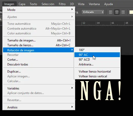Choose Duplicar menu entry
Image resolution: width=133 pixels, height=116 pixels.
pos(39,72)
